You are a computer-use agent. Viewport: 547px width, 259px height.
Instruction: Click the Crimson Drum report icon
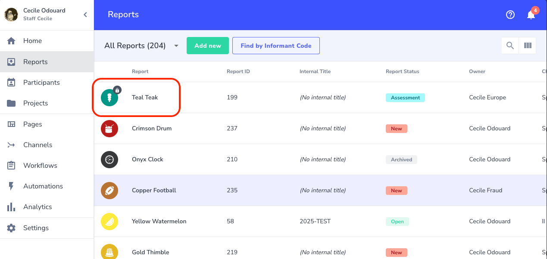pos(109,129)
